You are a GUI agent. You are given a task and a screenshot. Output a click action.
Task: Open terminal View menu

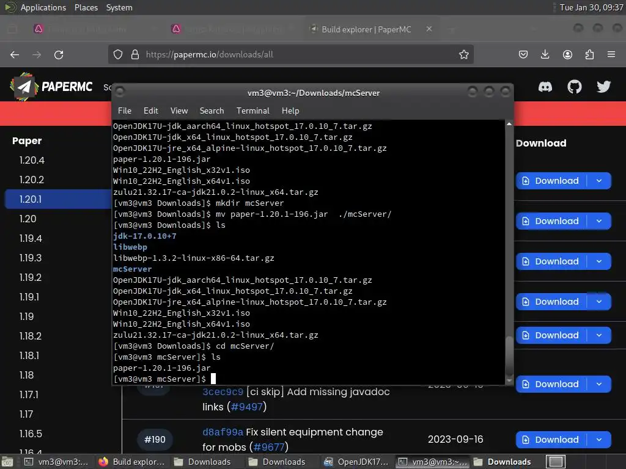tap(179, 111)
